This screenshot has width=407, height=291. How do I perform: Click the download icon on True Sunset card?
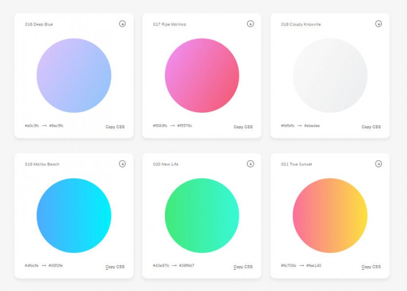(x=379, y=164)
